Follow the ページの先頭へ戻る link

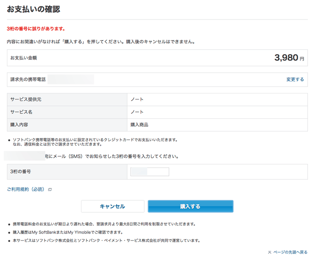point(290,252)
